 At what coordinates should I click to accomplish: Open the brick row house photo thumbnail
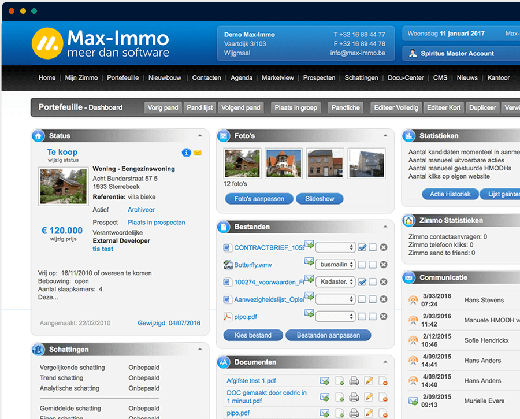coord(325,163)
